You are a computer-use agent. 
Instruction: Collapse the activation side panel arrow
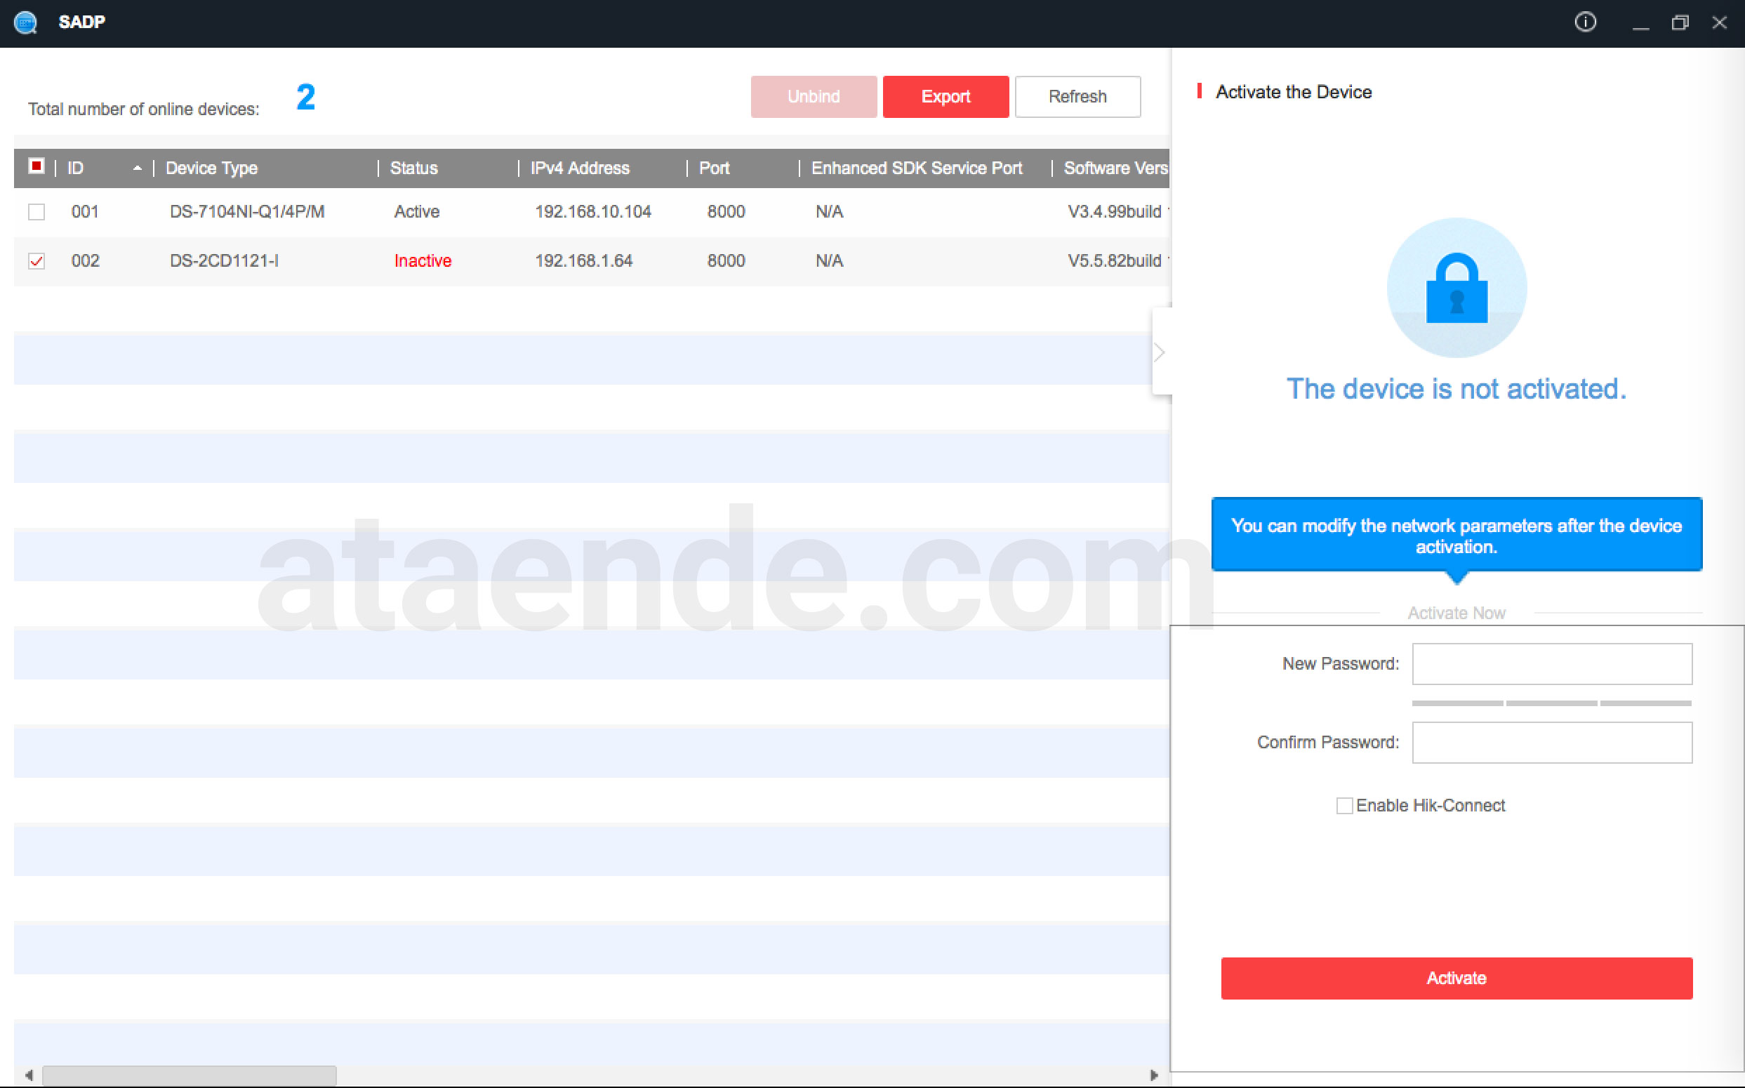(1160, 352)
